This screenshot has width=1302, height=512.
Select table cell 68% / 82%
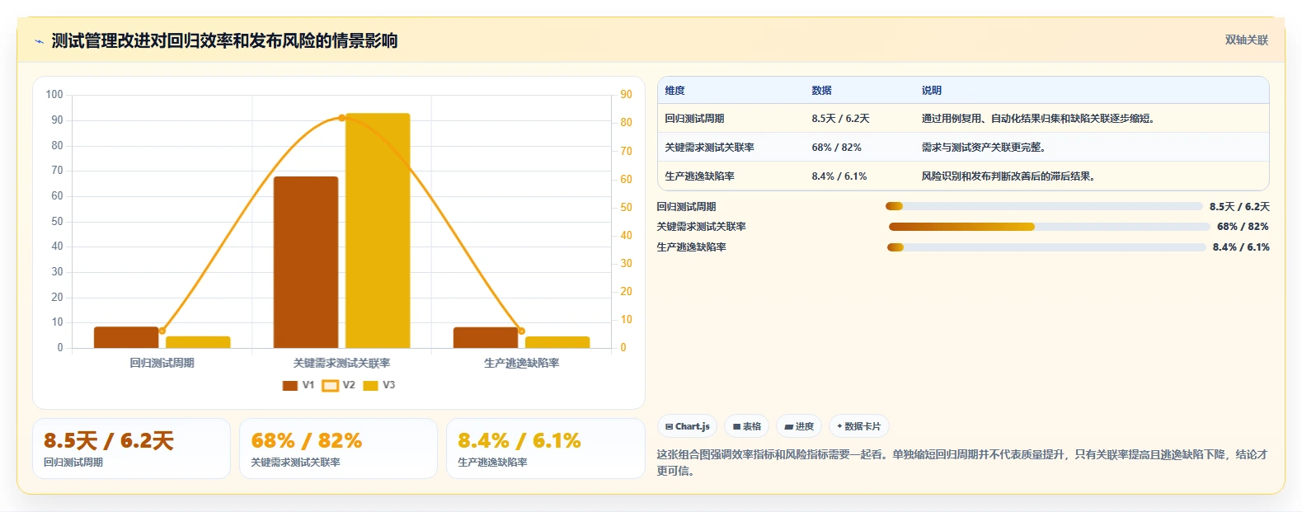tap(836, 148)
